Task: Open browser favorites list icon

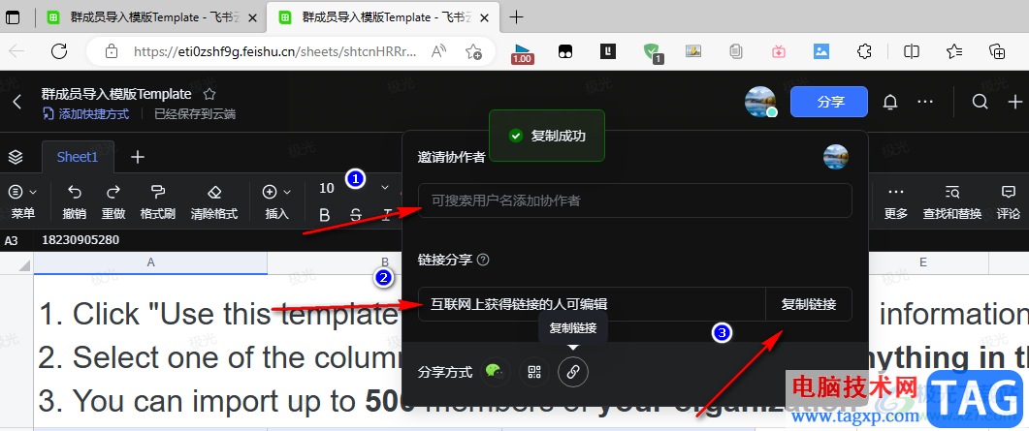Action: pos(954,51)
